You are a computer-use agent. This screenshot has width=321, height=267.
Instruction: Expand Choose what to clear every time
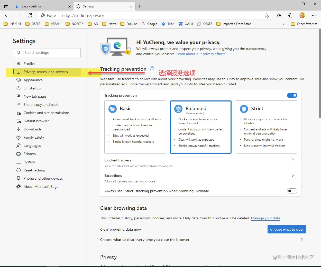click(203, 240)
